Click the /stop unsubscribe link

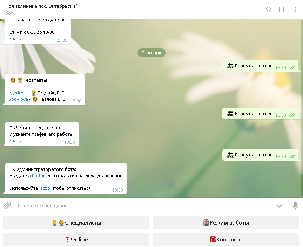tap(45, 188)
